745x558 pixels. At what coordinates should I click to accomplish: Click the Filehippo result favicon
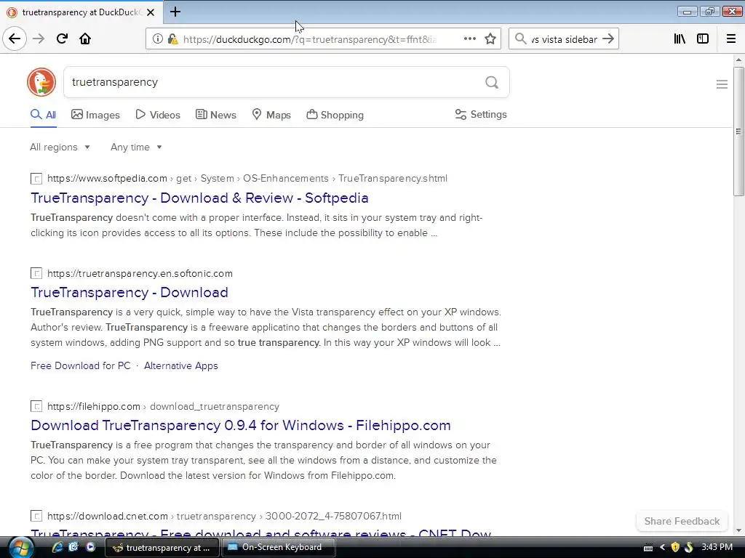(x=36, y=407)
